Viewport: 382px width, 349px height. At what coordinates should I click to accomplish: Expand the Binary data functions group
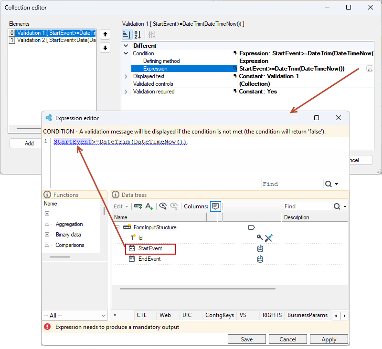coord(47,235)
